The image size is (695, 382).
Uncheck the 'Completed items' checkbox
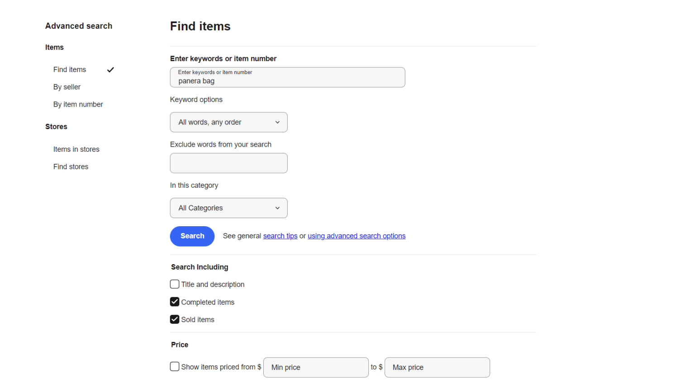click(175, 302)
